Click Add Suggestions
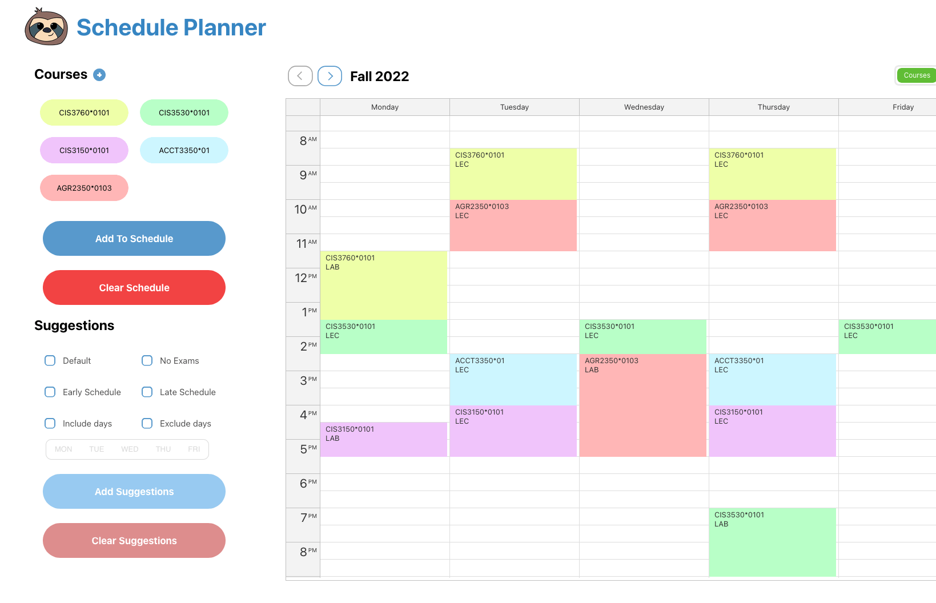Screen dimensions: 936x603 (x=134, y=491)
